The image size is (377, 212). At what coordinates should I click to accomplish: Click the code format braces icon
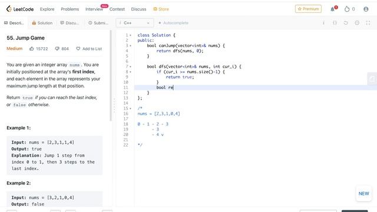click(x=335, y=23)
